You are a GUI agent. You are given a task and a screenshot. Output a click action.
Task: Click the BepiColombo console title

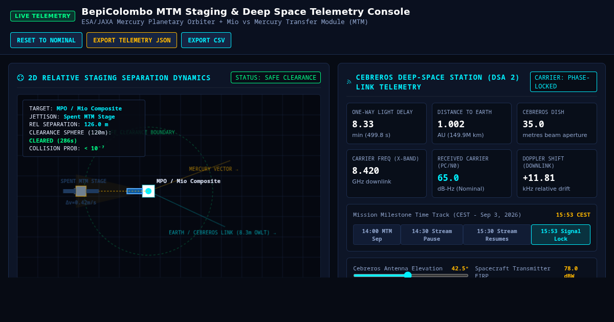pos(246,11)
